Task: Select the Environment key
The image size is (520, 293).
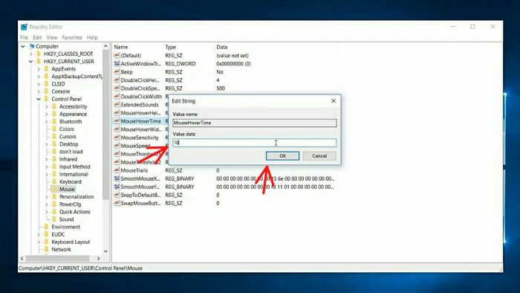Action: (x=65, y=227)
